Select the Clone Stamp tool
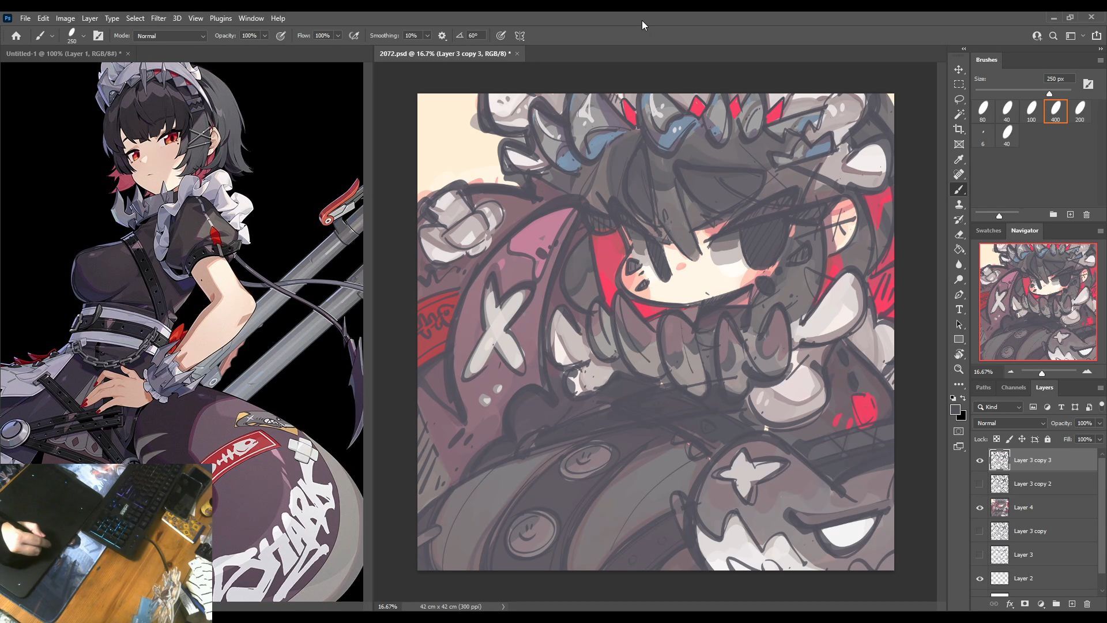Image resolution: width=1107 pixels, height=623 pixels. (x=959, y=204)
